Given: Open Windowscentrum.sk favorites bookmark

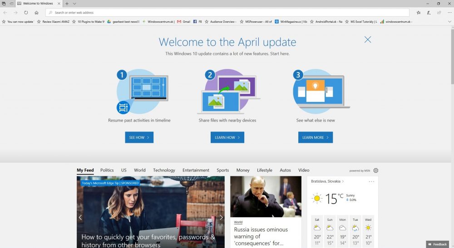Looking at the screenshot, I should [x=158, y=22].
